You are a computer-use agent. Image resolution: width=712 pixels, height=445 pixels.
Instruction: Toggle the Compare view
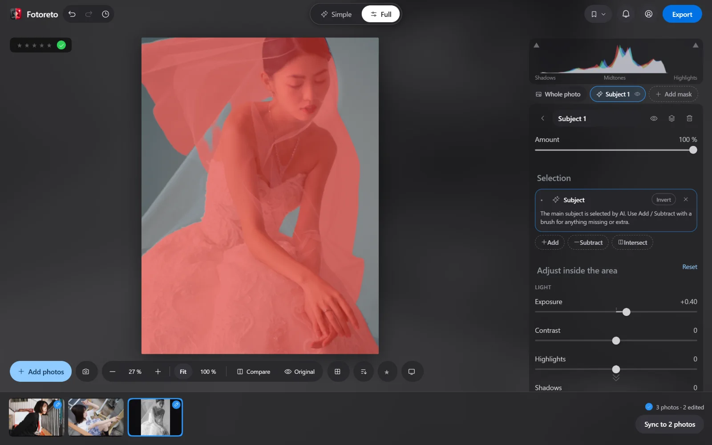point(254,372)
